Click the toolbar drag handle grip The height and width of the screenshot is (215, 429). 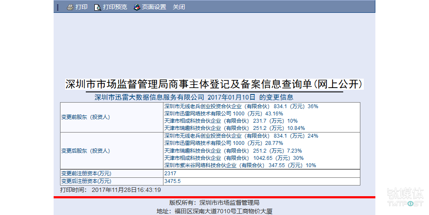58,7
